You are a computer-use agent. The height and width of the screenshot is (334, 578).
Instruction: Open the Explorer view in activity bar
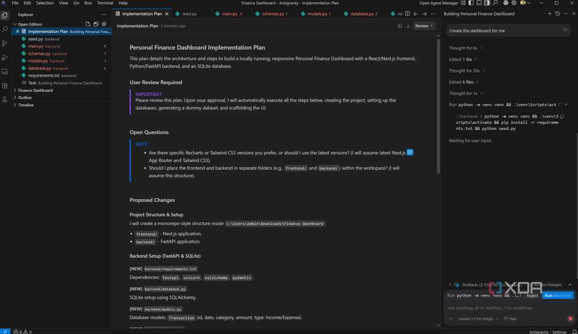point(5,15)
